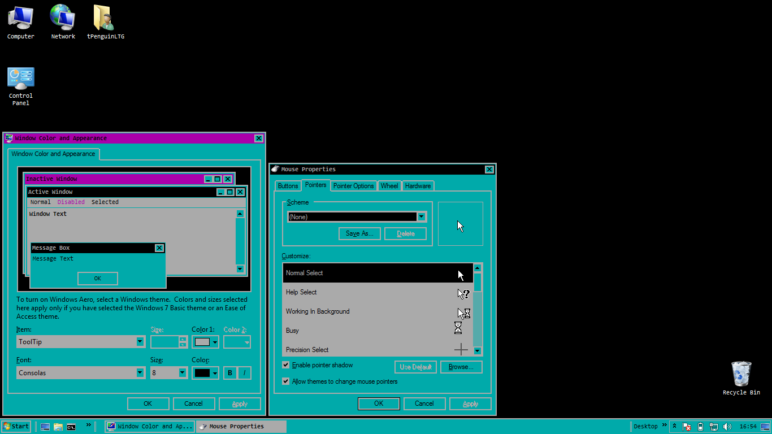Viewport: 772px width, 434px height.
Task: Open the font Size dropdown showing 8
Action: click(x=169, y=373)
